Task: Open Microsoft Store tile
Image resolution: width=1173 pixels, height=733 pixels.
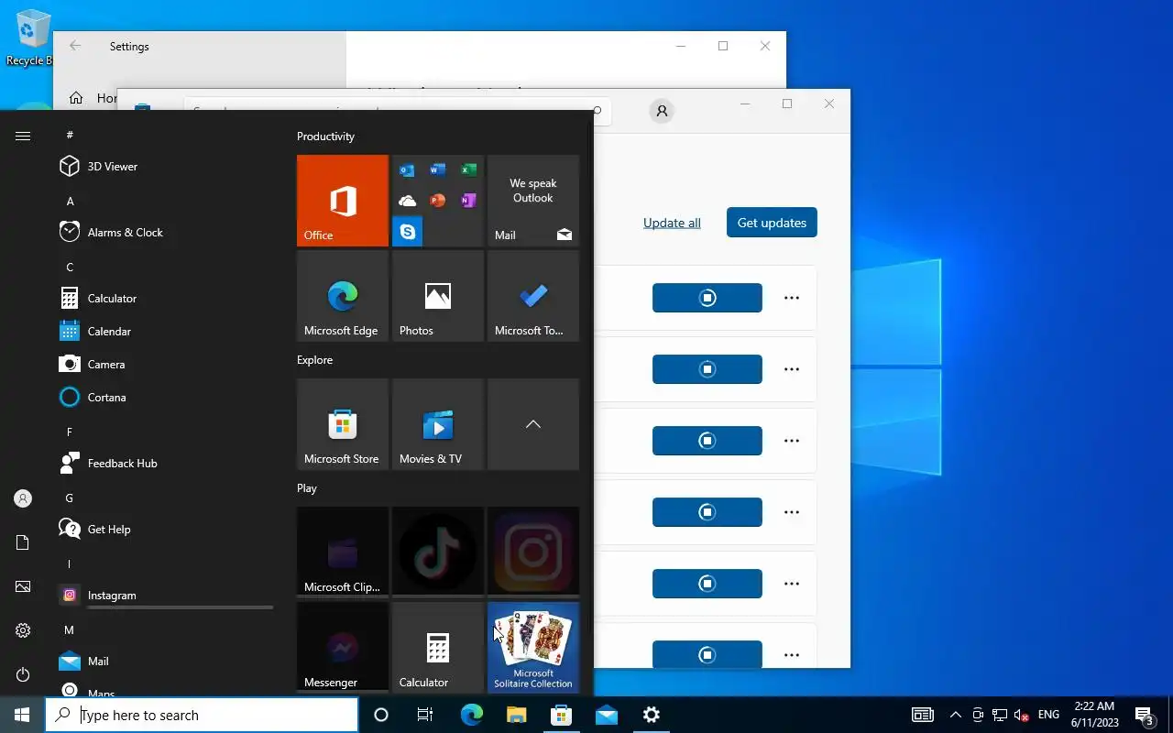Action: pyautogui.click(x=343, y=424)
